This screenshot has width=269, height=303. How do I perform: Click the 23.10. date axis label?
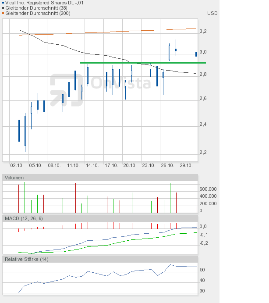(x=149, y=166)
